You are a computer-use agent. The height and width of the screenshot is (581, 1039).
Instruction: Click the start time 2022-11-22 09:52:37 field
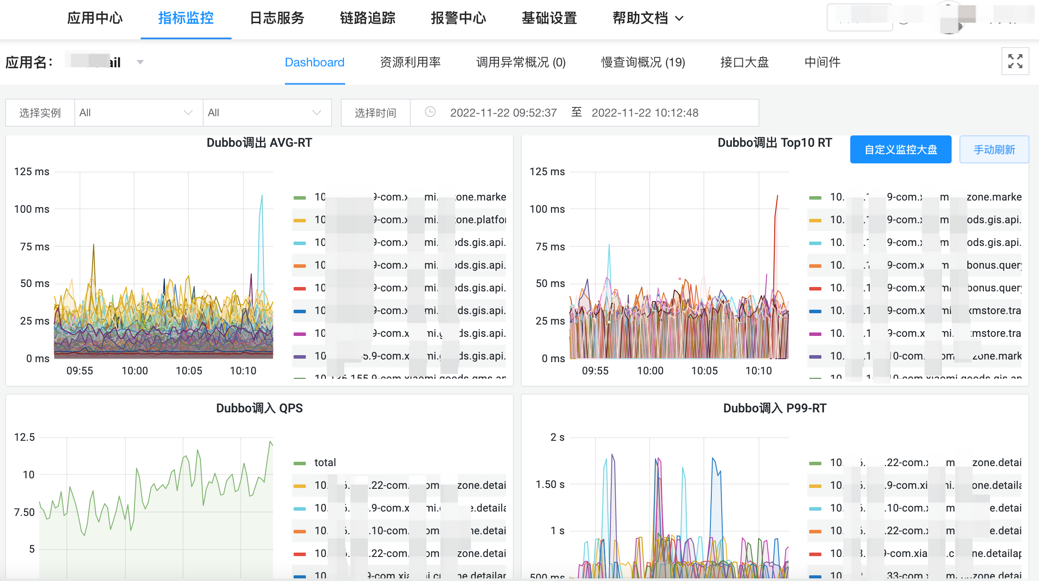click(503, 113)
